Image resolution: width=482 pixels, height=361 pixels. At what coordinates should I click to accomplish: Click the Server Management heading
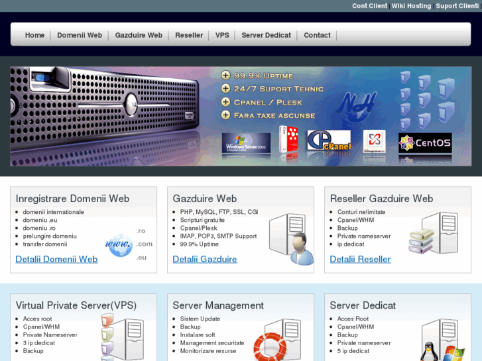coord(218,305)
